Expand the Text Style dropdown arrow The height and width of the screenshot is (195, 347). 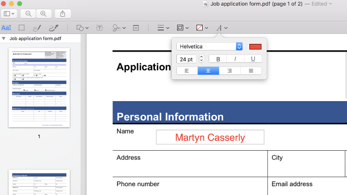click(226, 28)
